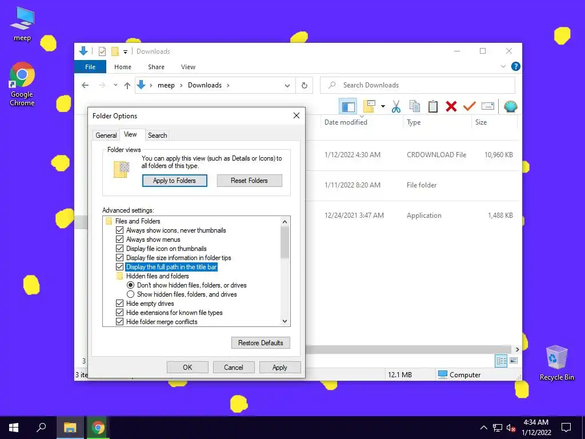This screenshot has width=585, height=439.
Task: Click the teal shell icon in toolbar
Action: [x=510, y=107]
